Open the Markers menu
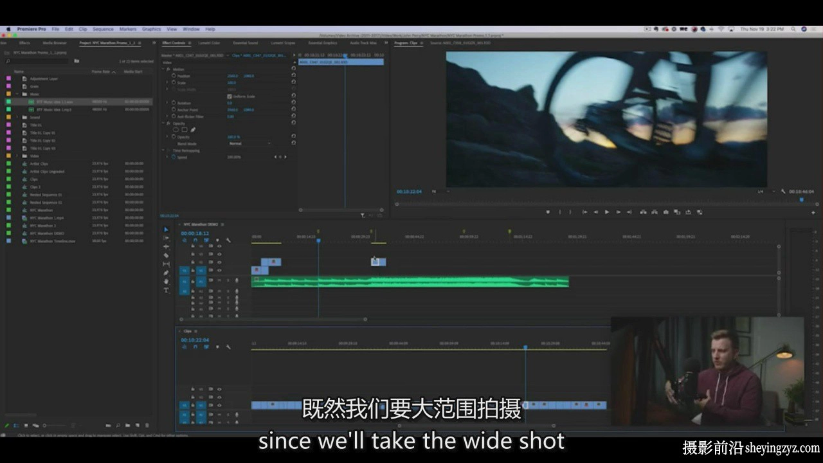The image size is (823, 463). [x=127, y=29]
